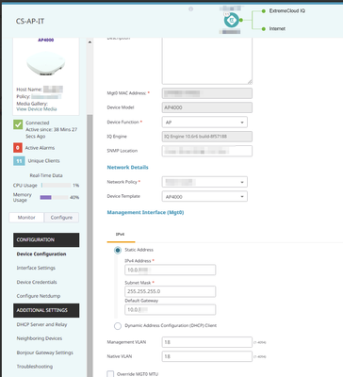The image size is (343, 377).
Task: Open the Network Policy dropdown
Action: pos(204,182)
